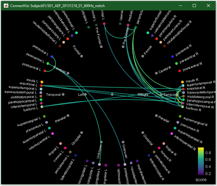Click the score colorbar gradient
The height and width of the screenshot is (186, 217).
click(201, 161)
